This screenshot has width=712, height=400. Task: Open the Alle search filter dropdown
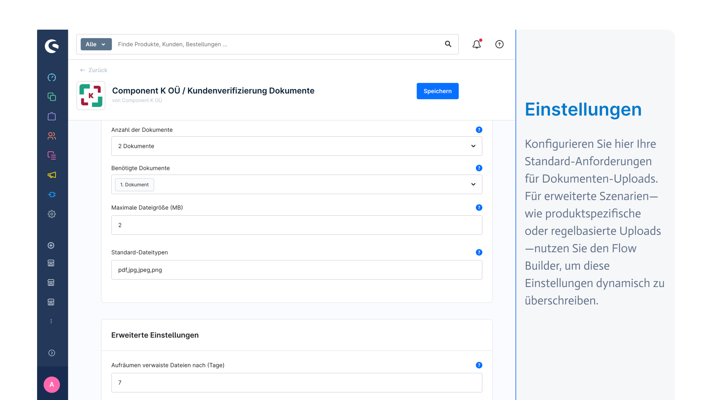96,44
